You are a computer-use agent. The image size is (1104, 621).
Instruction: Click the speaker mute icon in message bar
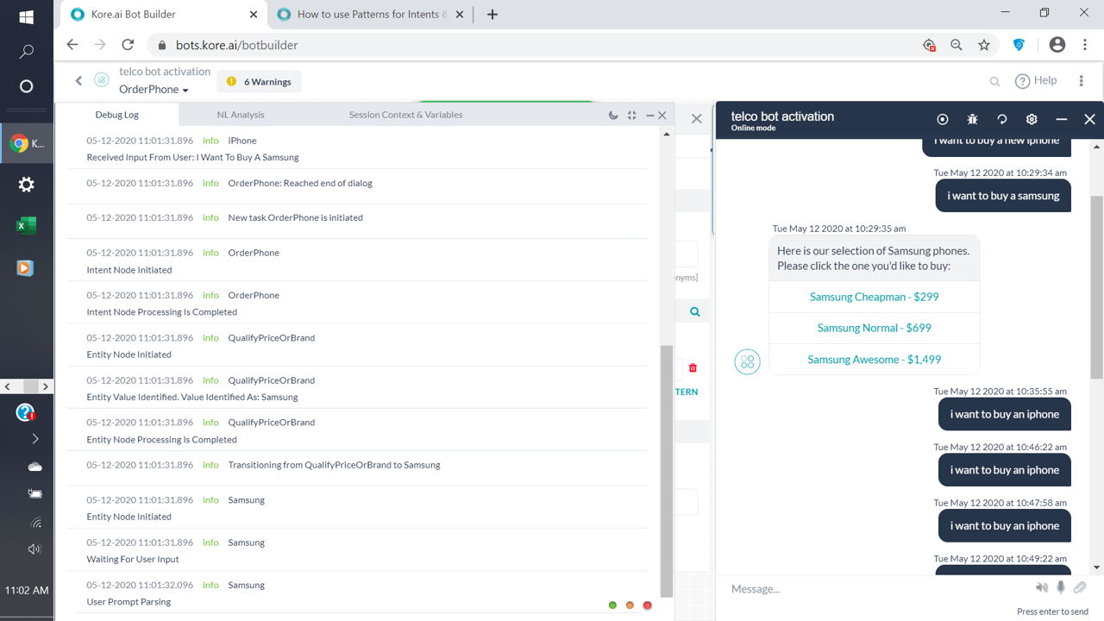[x=1042, y=587]
